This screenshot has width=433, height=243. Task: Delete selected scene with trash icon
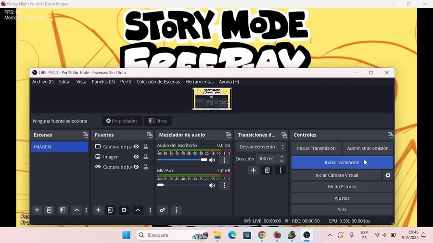(49, 210)
